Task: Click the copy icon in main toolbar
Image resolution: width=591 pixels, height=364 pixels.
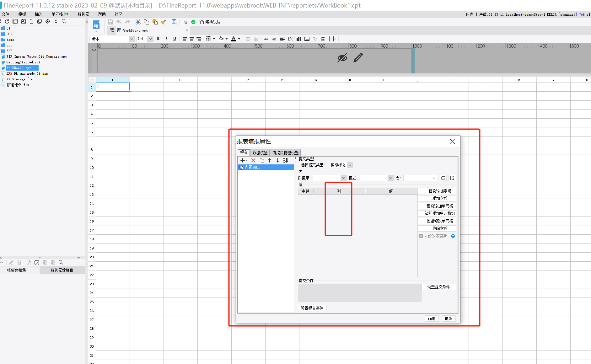Action: point(147,22)
